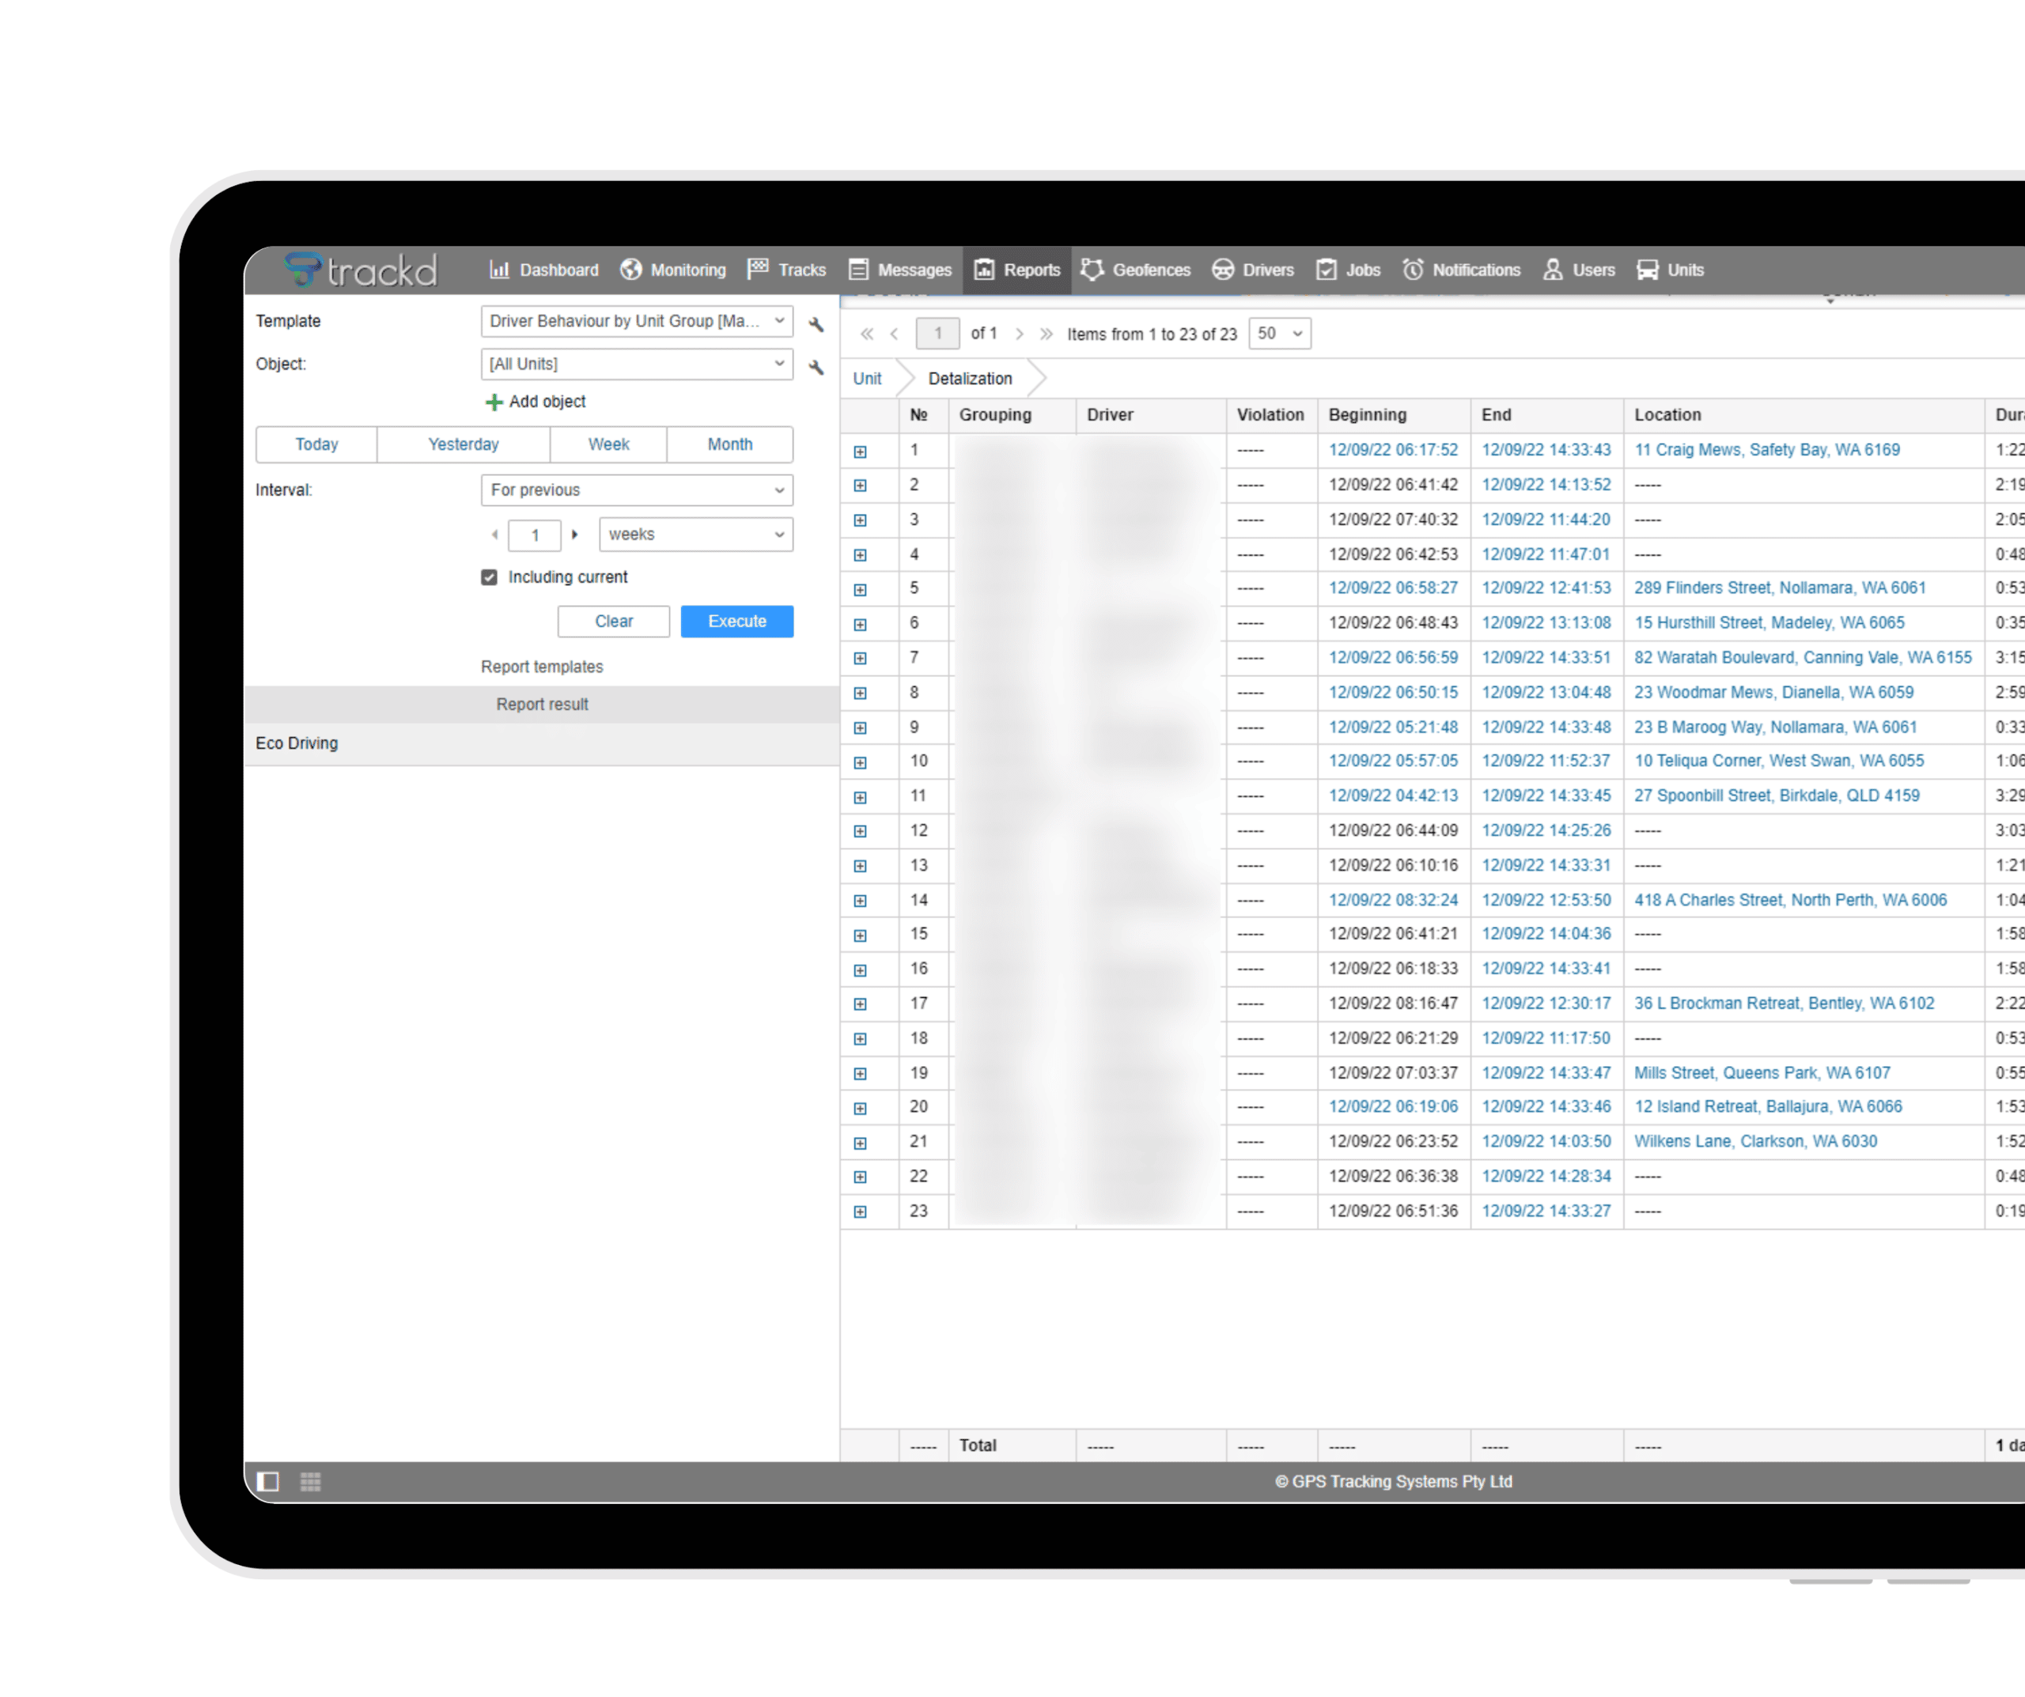Click bottom-left panel layout toggle icon
2025x1697 pixels.
268,1481
